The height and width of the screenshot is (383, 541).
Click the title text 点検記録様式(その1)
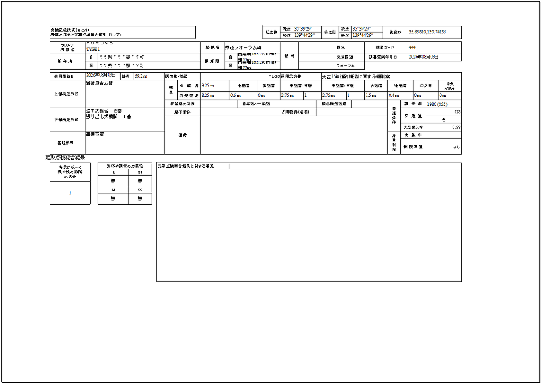[70, 29]
